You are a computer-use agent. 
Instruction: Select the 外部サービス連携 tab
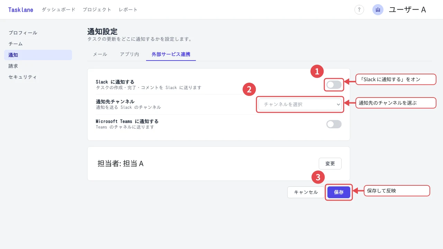[171, 54]
